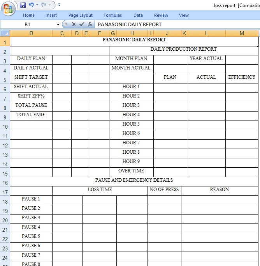Screen dimensions: 260x266
Task: Select column J header
Action: (x=167, y=33)
